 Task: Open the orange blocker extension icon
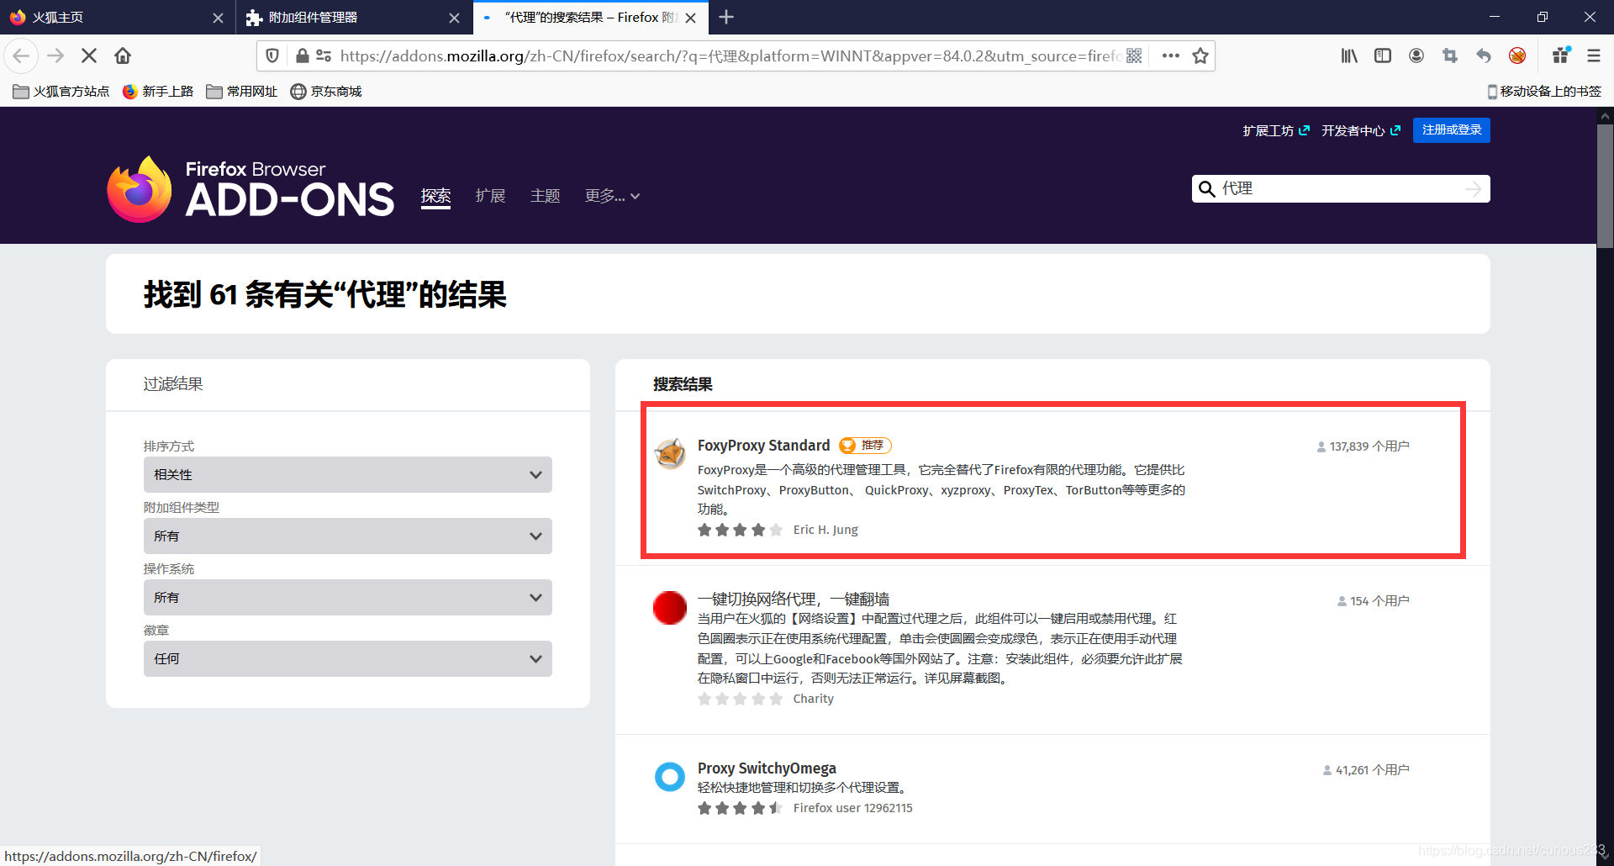coord(1517,55)
